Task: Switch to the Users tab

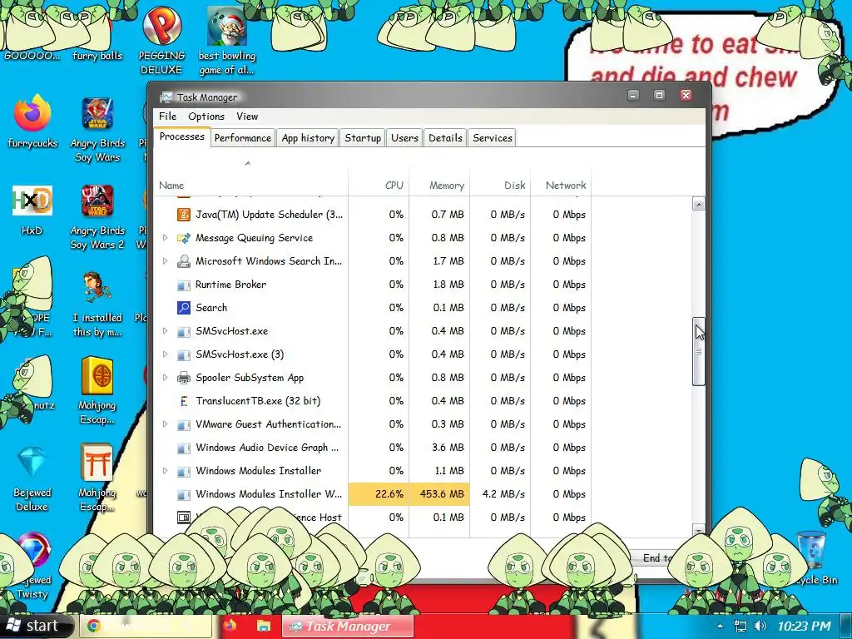Action: coord(404,138)
